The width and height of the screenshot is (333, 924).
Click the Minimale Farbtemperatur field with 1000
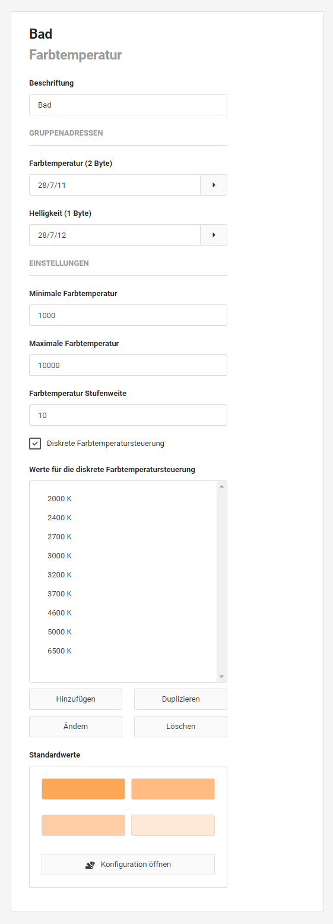(x=128, y=315)
